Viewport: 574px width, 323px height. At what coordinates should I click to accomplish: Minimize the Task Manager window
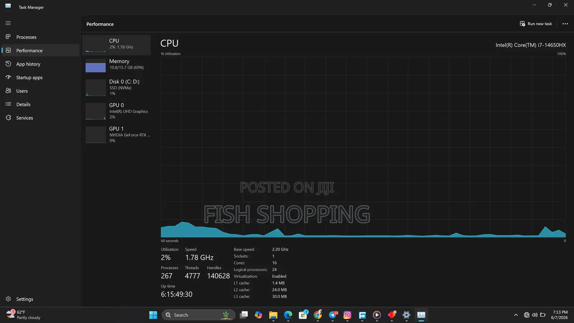click(534, 5)
